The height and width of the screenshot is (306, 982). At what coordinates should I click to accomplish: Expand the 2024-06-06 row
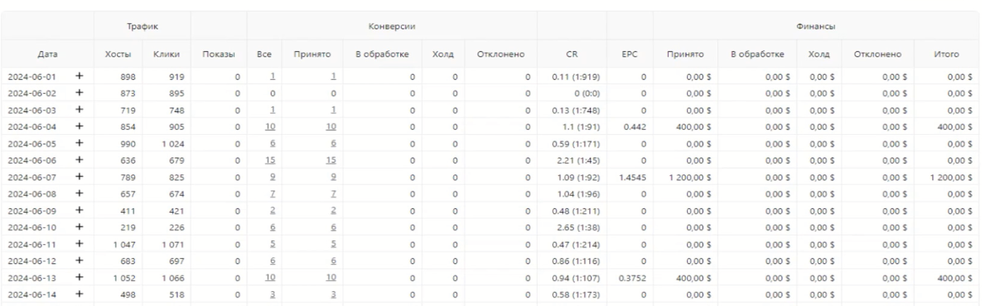(79, 160)
